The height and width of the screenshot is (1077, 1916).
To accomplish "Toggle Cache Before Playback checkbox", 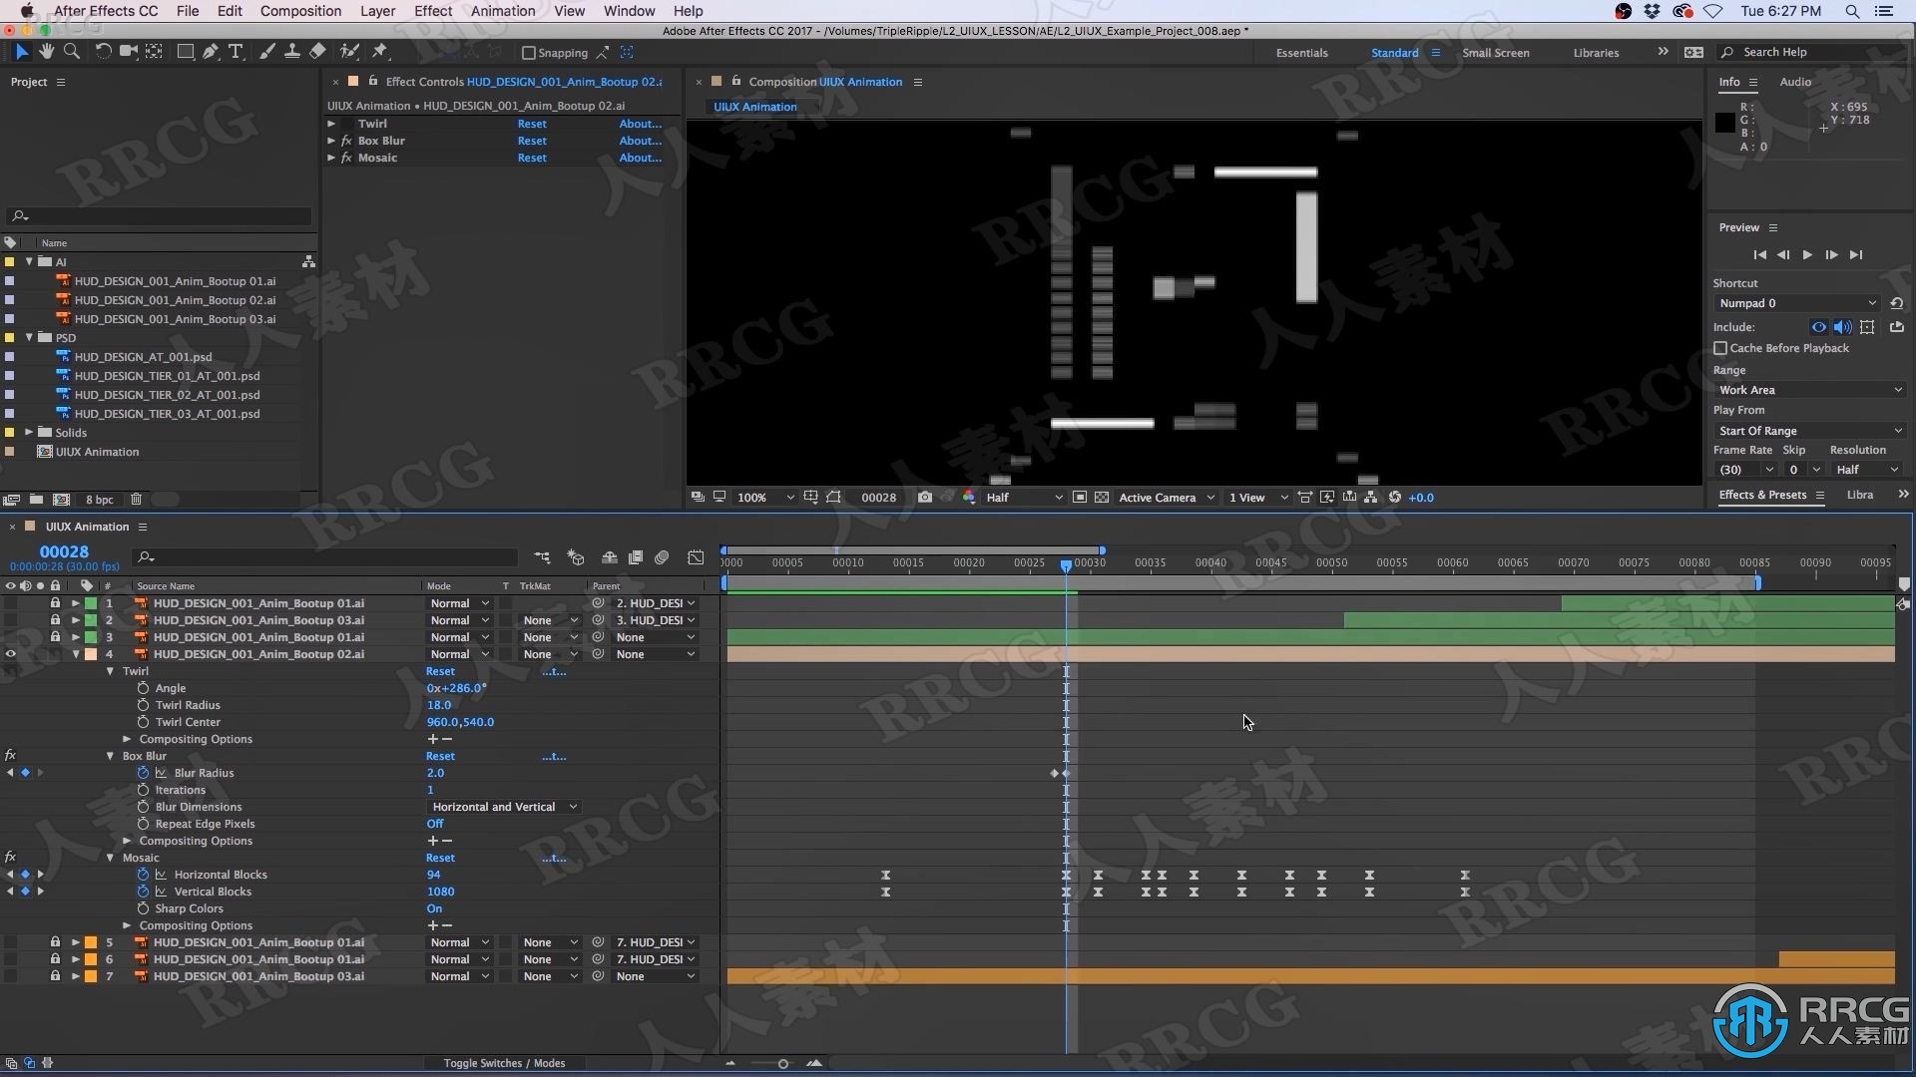I will (x=1720, y=347).
